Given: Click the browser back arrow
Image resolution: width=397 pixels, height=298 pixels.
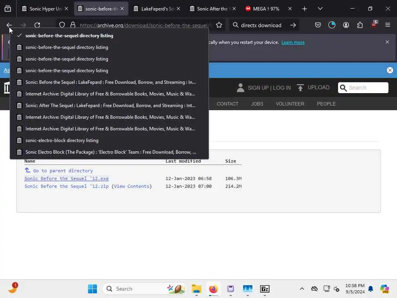Looking at the screenshot, I should pyautogui.click(x=9, y=25).
